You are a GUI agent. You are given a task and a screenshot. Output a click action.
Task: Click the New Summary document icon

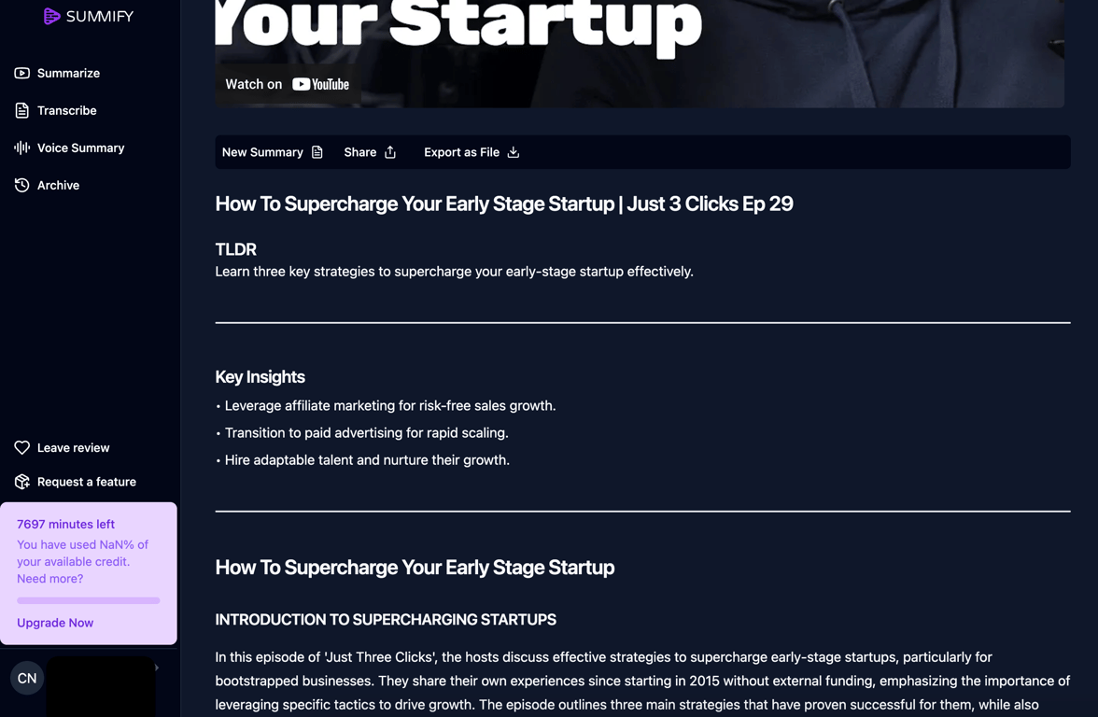pyautogui.click(x=317, y=152)
